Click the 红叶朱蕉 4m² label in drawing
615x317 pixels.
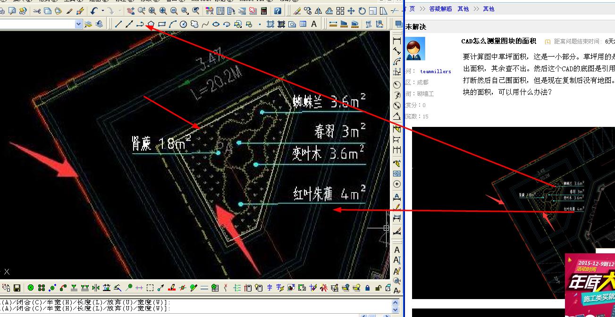coord(329,194)
